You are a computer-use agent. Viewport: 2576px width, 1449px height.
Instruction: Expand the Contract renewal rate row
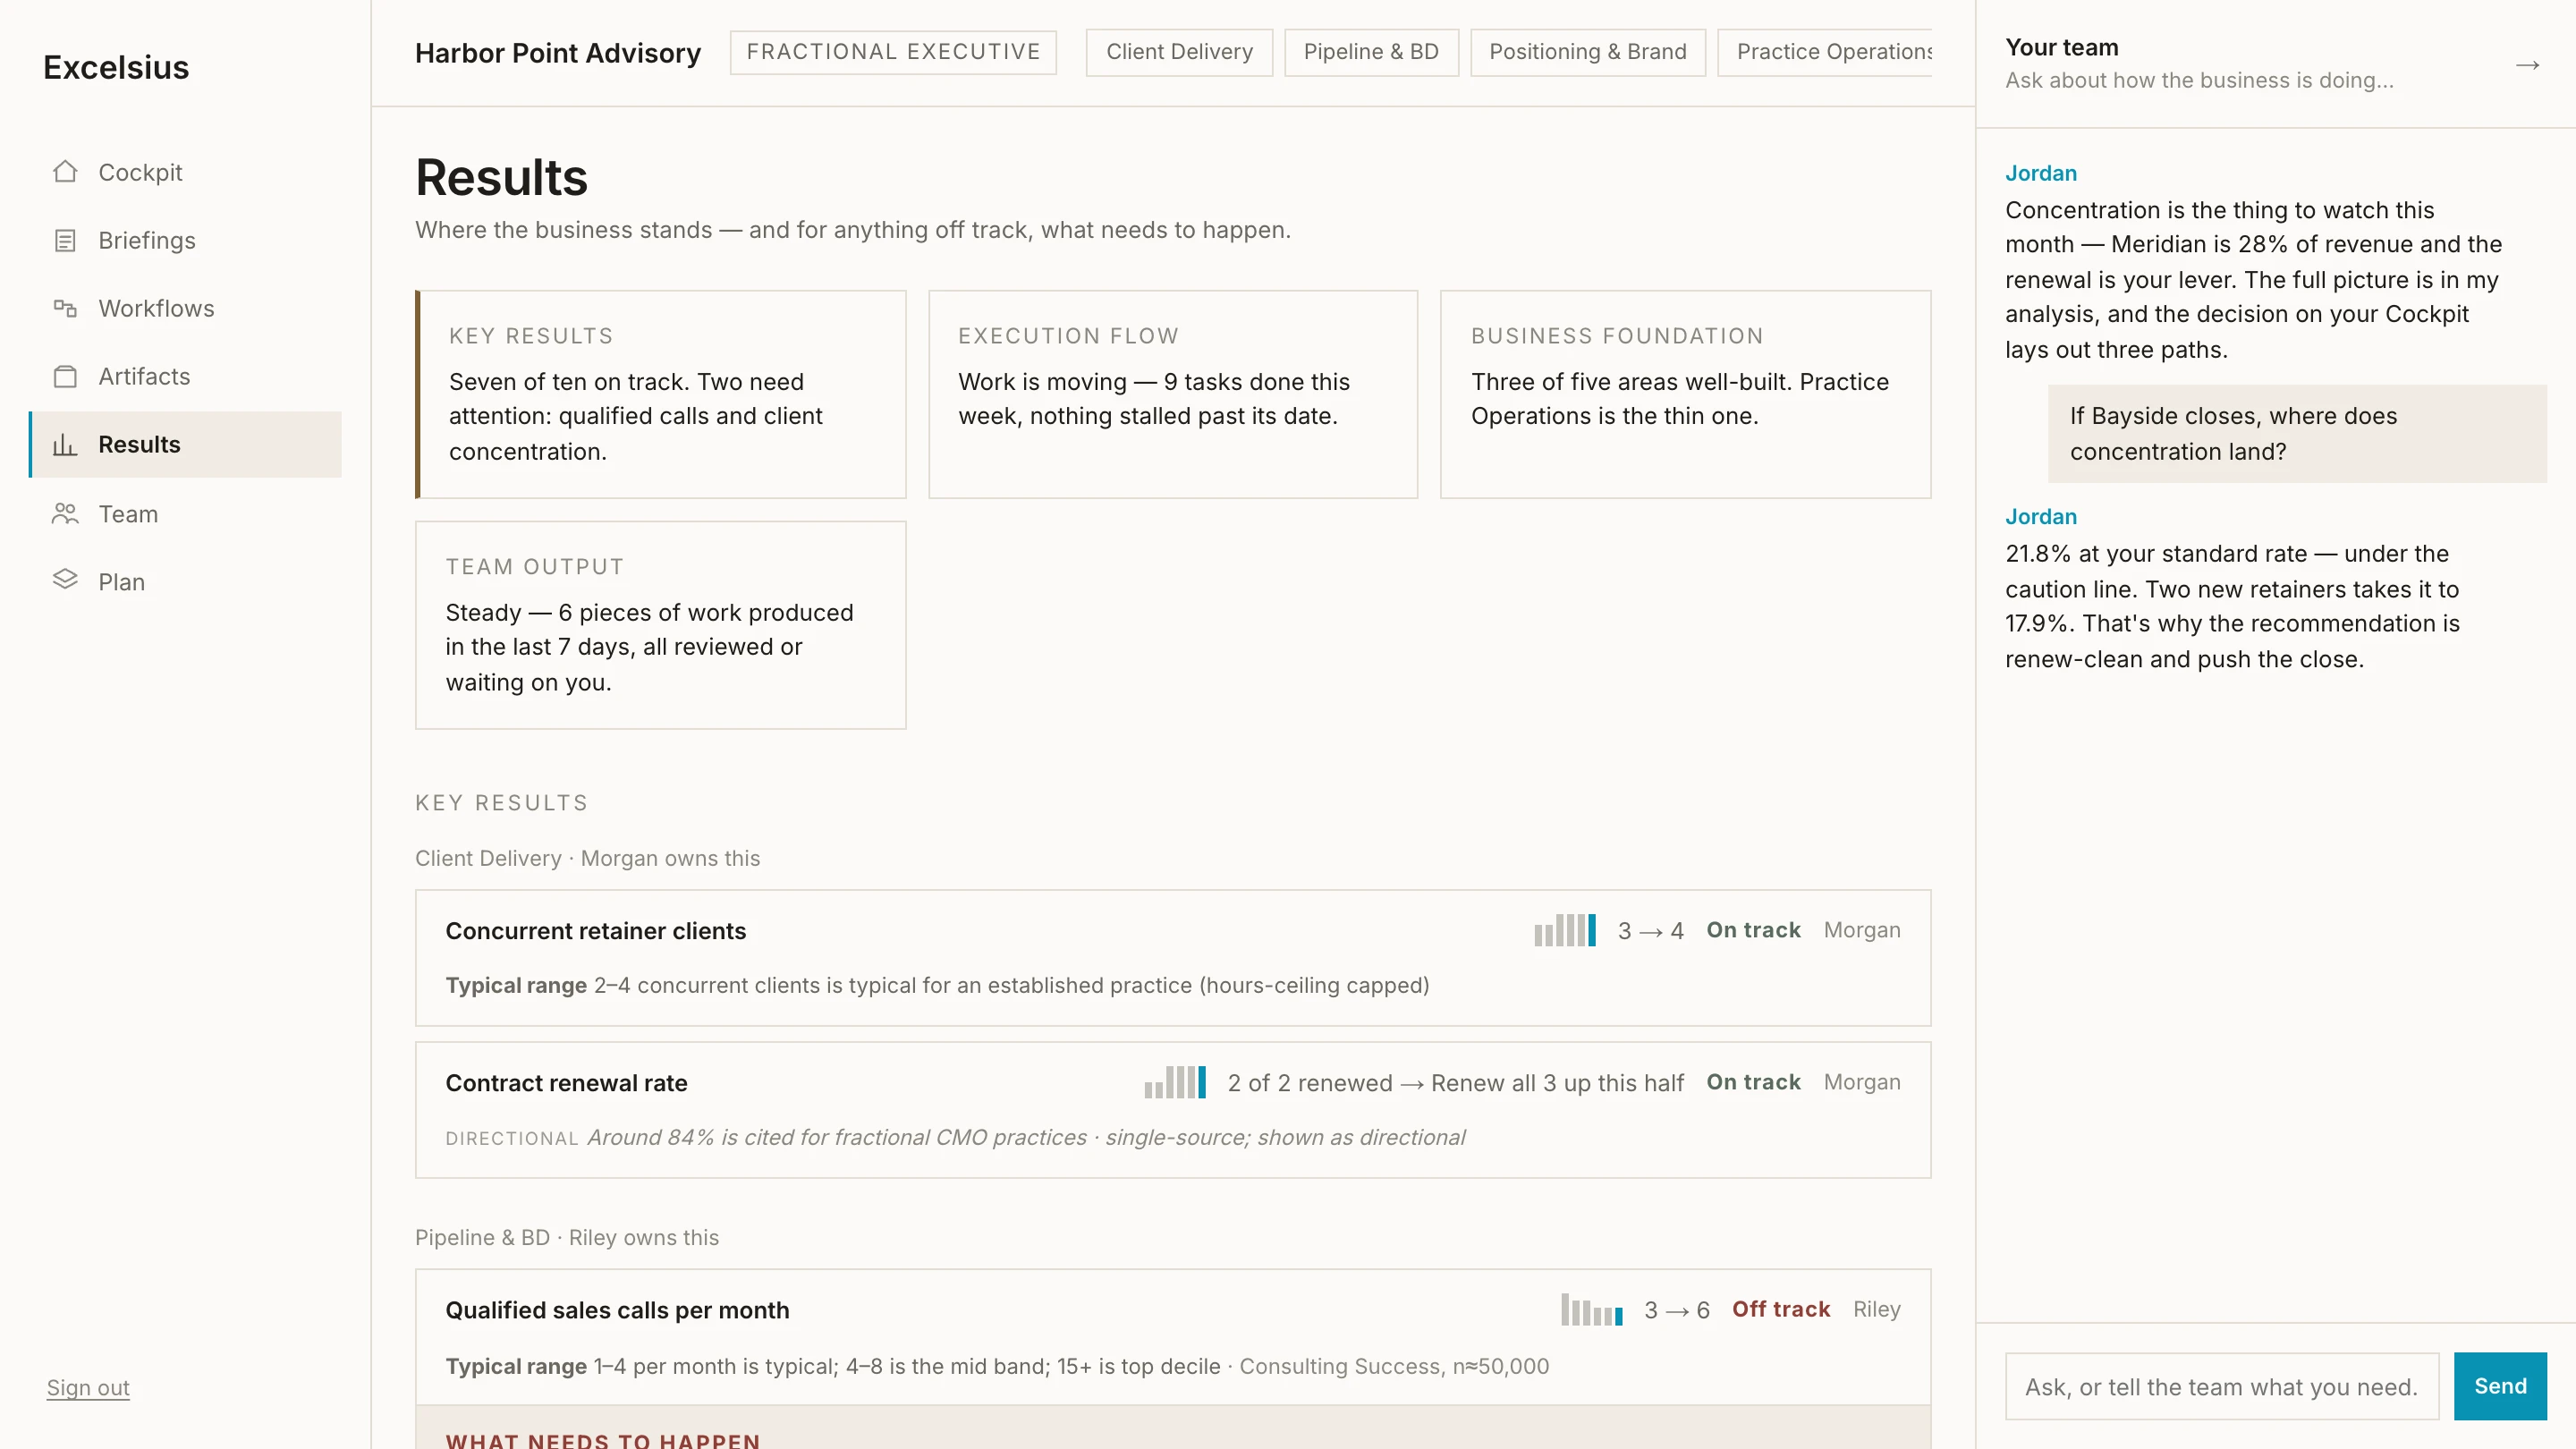tap(1173, 1110)
